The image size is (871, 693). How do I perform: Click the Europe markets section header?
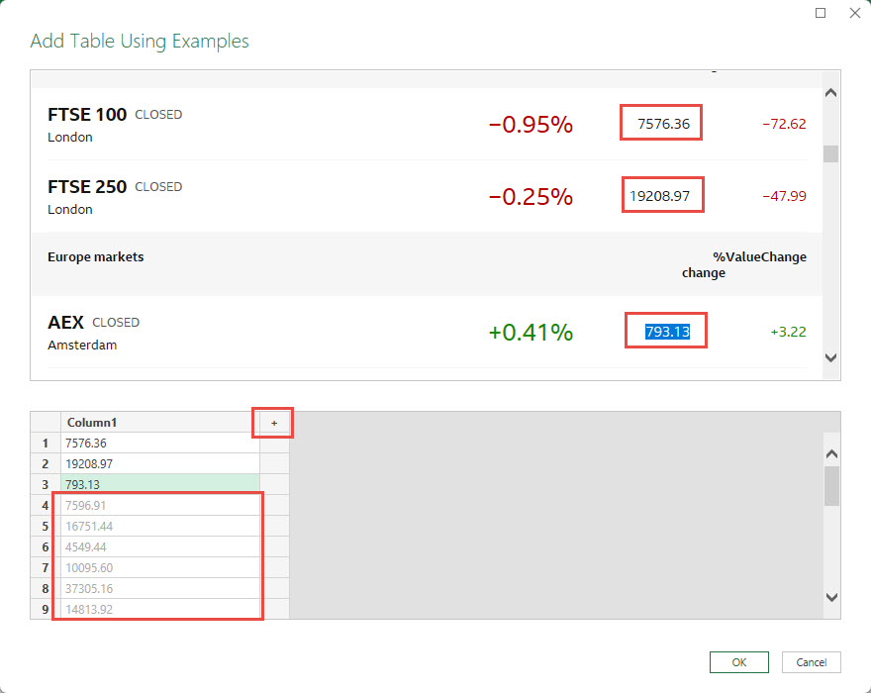click(x=95, y=256)
